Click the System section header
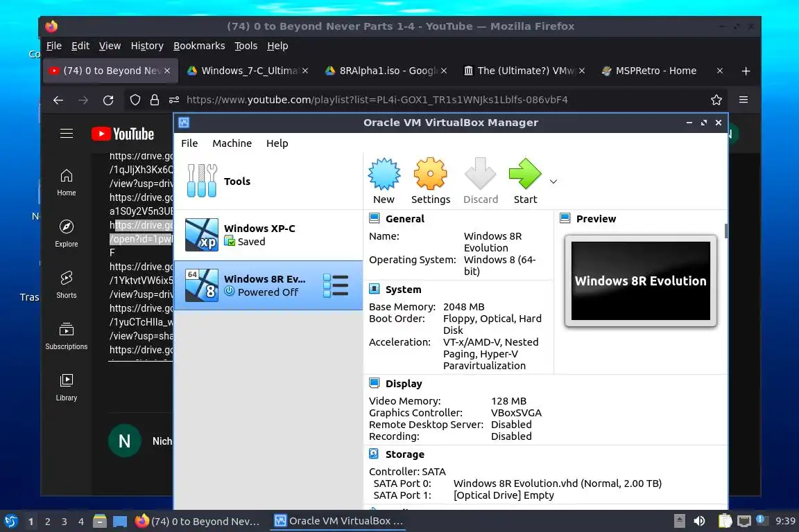The image size is (799, 532). 403,290
